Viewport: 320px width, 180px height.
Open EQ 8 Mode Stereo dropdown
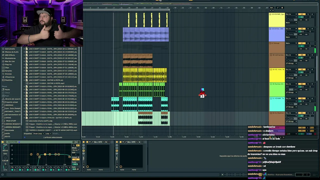pyautogui.click(x=76, y=150)
